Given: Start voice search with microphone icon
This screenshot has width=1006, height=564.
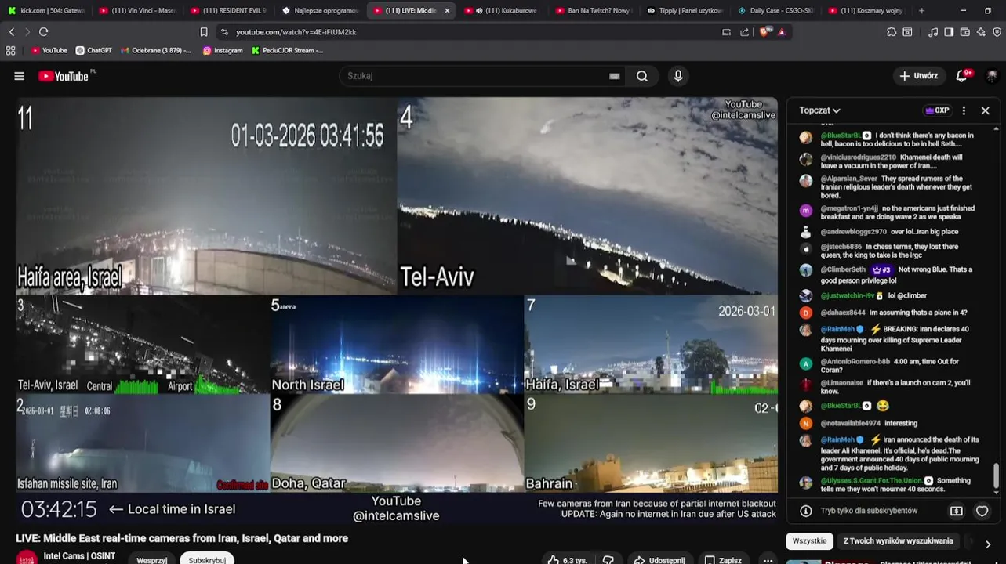Looking at the screenshot, I should [x=678, y=76].
